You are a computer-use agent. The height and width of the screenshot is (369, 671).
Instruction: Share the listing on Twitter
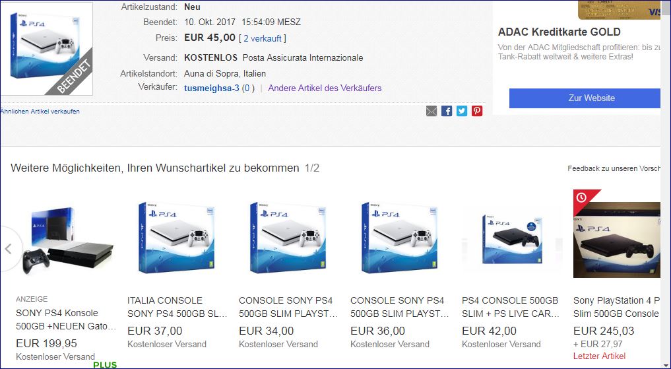[462, 111]
